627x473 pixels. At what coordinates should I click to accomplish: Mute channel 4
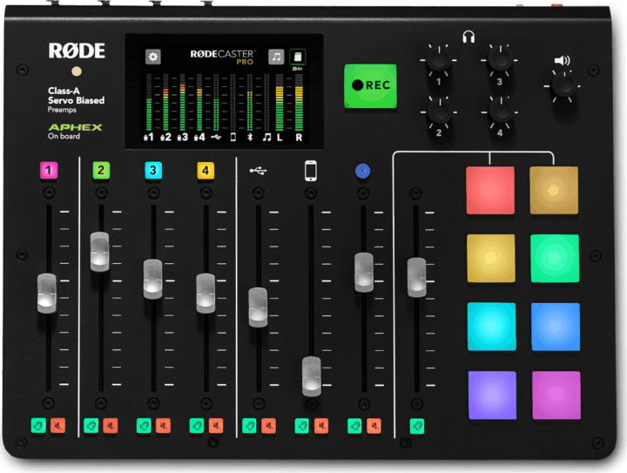(216, 426)
